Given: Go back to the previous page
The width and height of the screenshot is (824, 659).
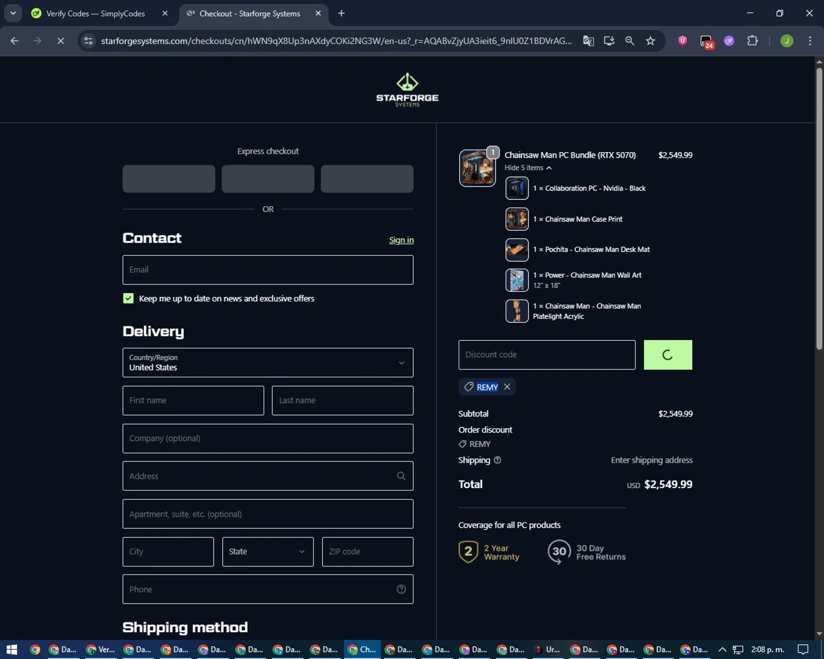Looking at the screenshot, I should click(x=15, y=41).
